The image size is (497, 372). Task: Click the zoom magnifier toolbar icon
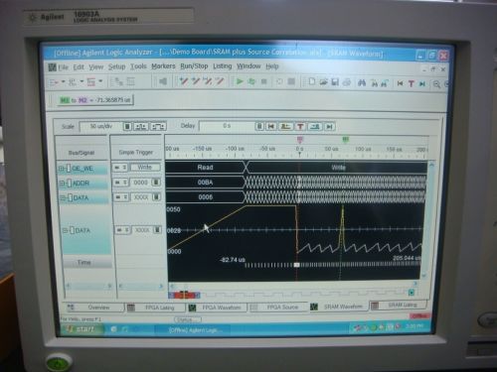[436, 84]
